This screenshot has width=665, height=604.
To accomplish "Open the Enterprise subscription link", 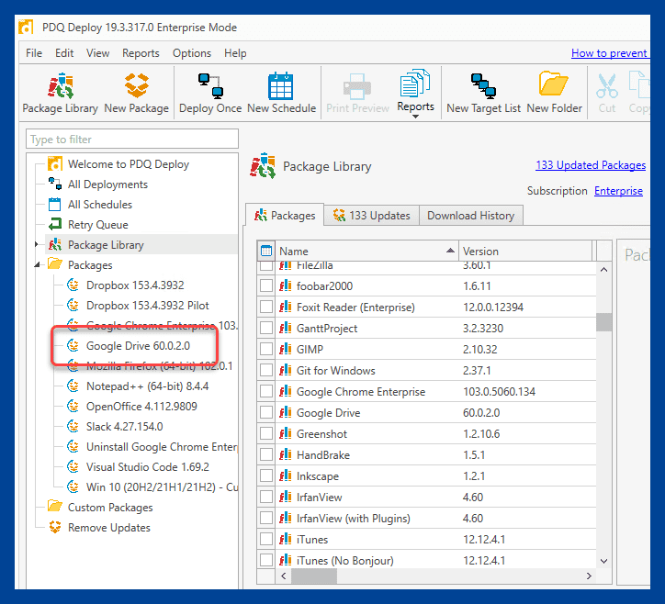I will point(618,191).
